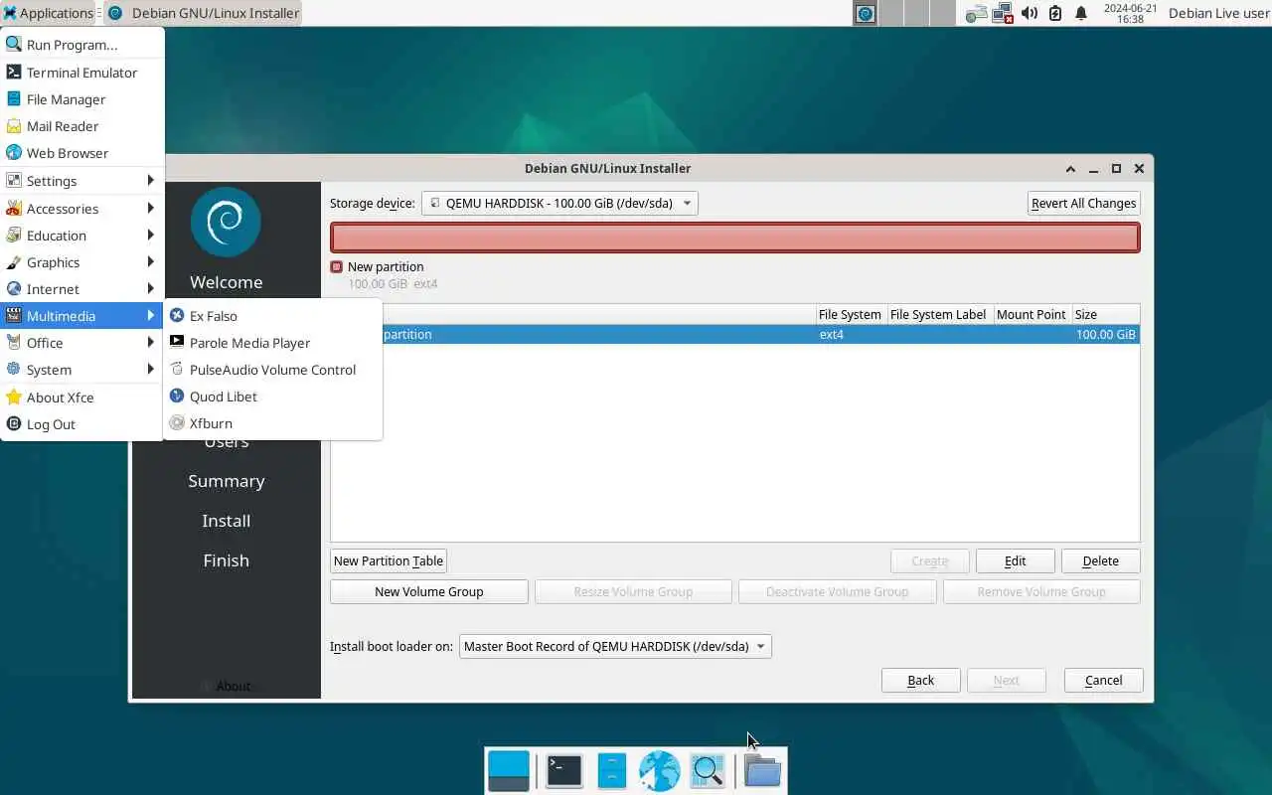Launch Web Browser from the menu
This screenshot has height=795, width=1272.
click(x=82, y=153)
